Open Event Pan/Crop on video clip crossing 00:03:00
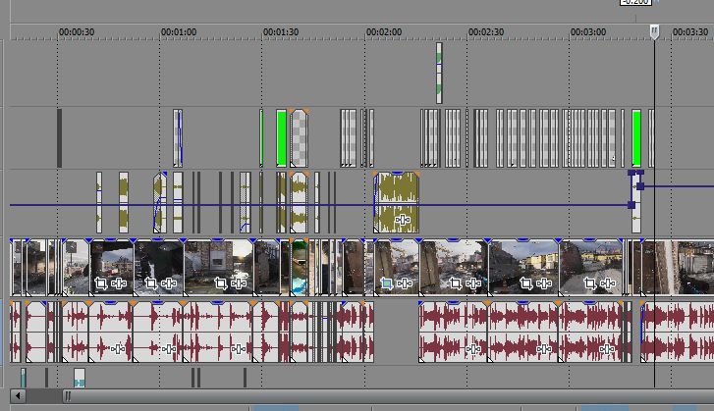 click(590, 283)
